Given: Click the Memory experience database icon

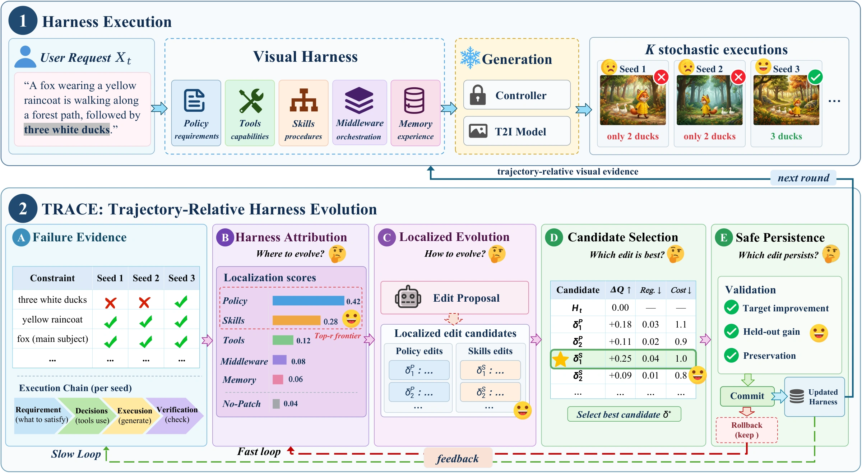Looking at the screenshot, I should [x=414, y=100].
